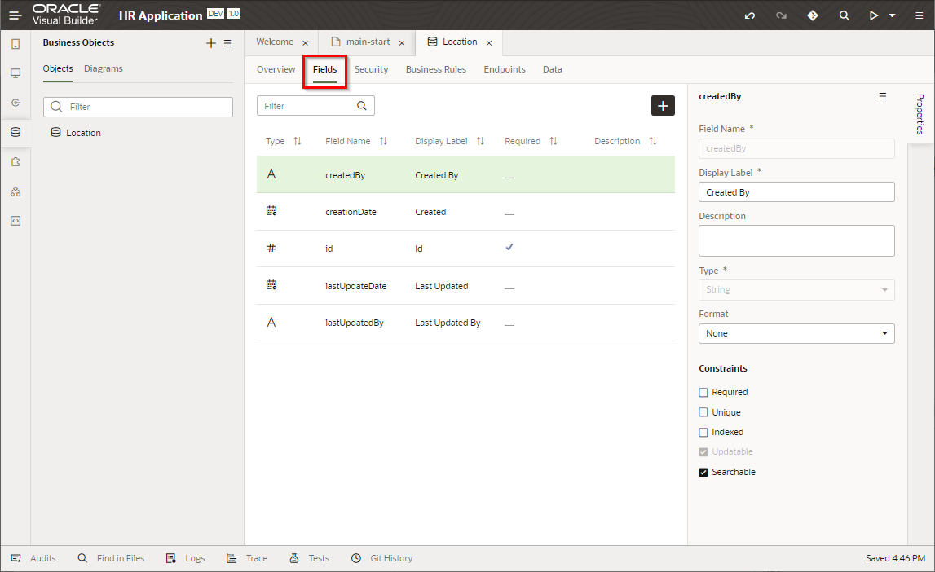Screen dimensions: 935x572
Task: Click the Preview play button
Action: click(874, 15)
